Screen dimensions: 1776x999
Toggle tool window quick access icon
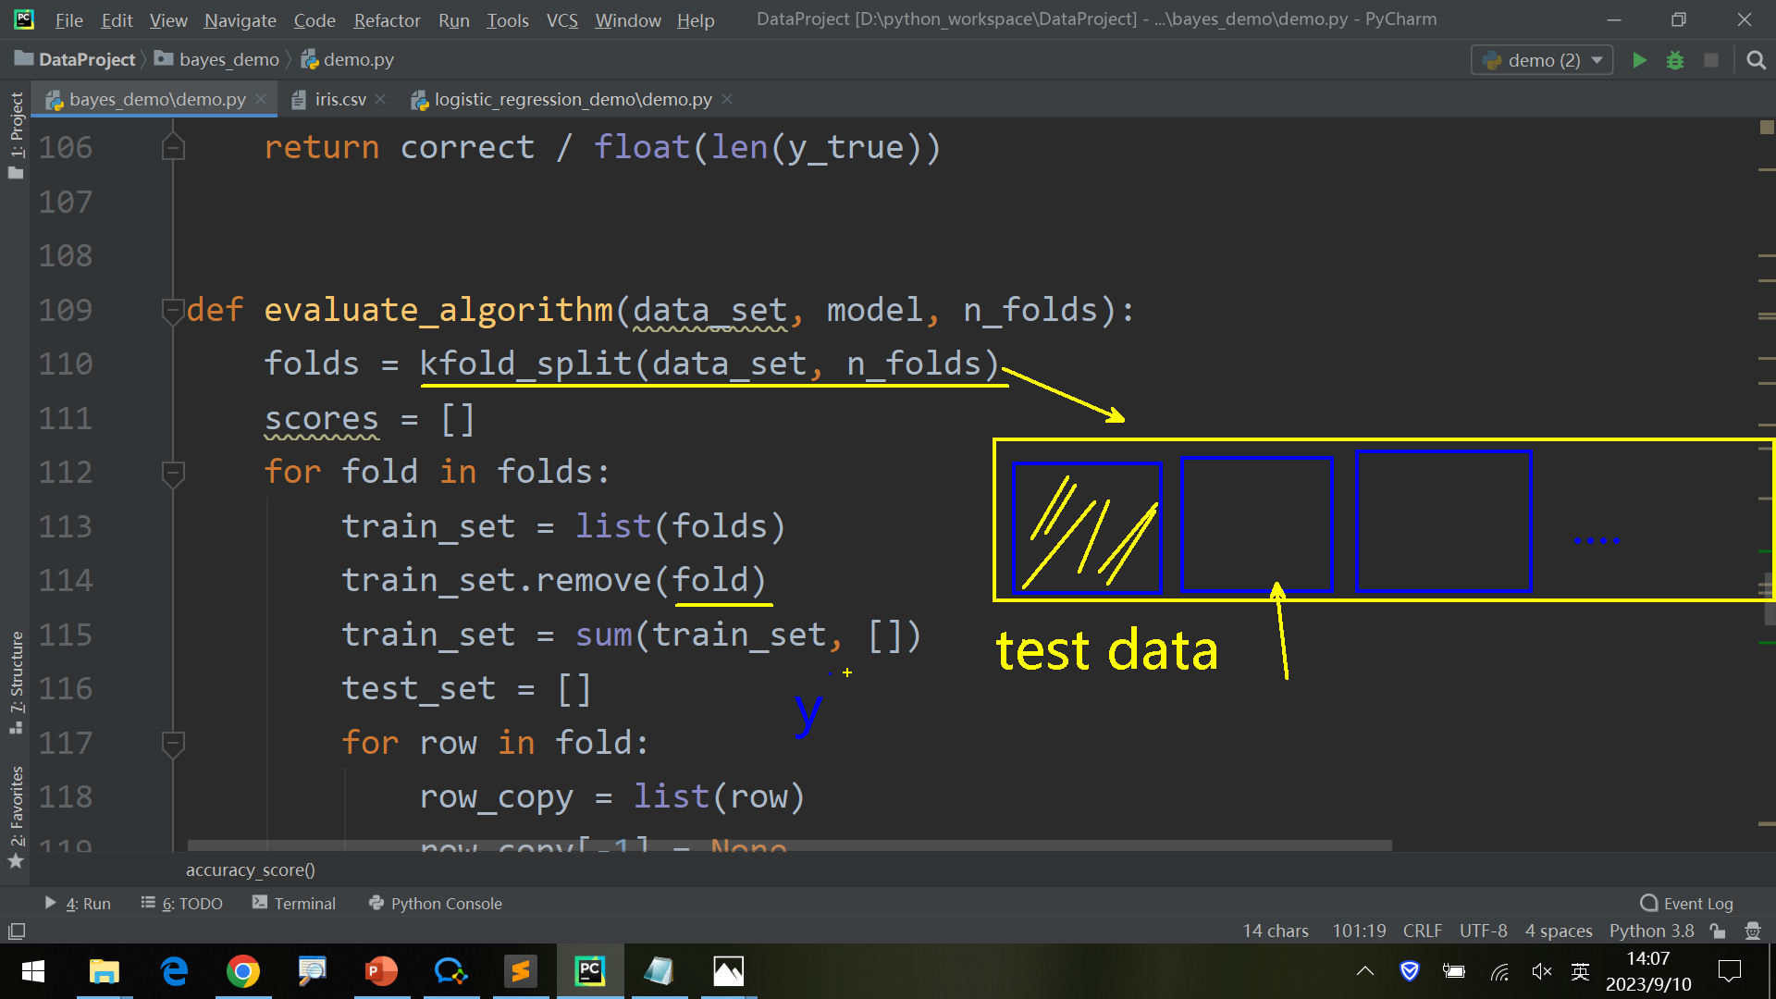(x=17, y=931)
